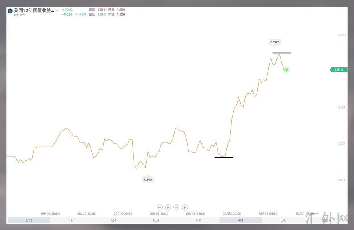The image size is (354, 230).
Task: Jump to latest data with skip-forward icon
Action: [x=176, y=208]
